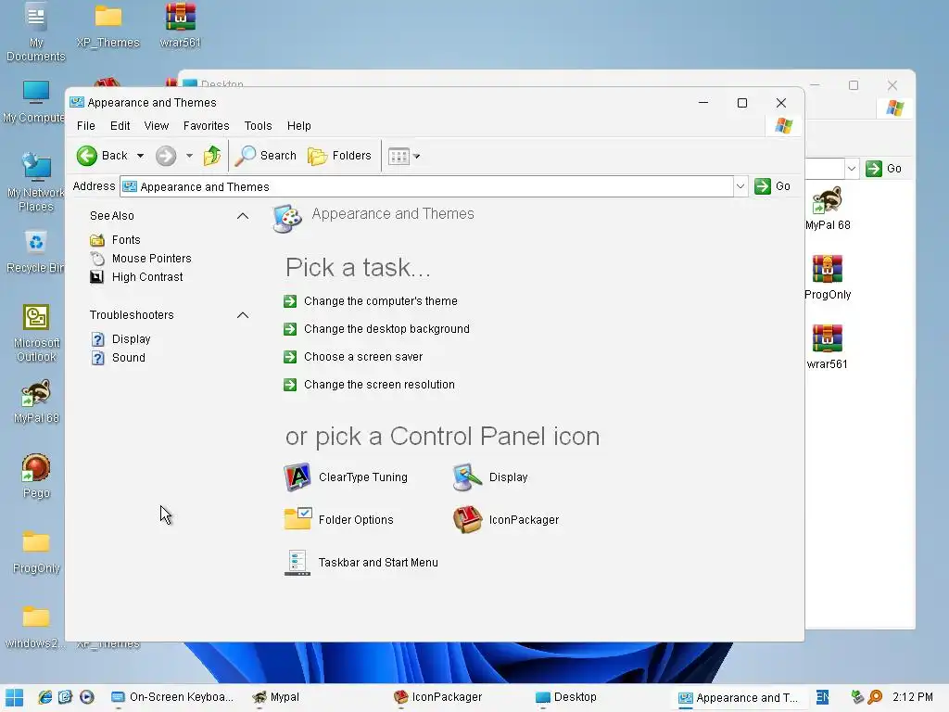Open Microsoft Outlook desktop icon
The width and height of the screenshot is (949, 712).
tap(36, 333)
